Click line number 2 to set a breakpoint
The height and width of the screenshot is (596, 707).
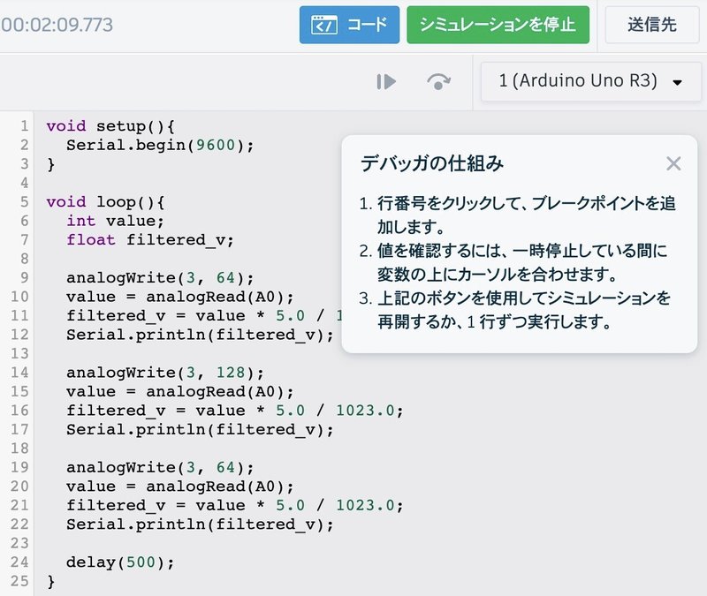coord(21,145)
